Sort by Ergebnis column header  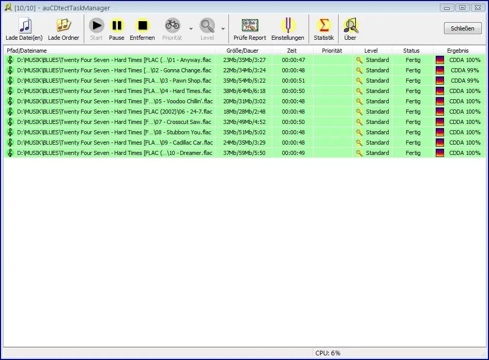click(x=459, y=51)
